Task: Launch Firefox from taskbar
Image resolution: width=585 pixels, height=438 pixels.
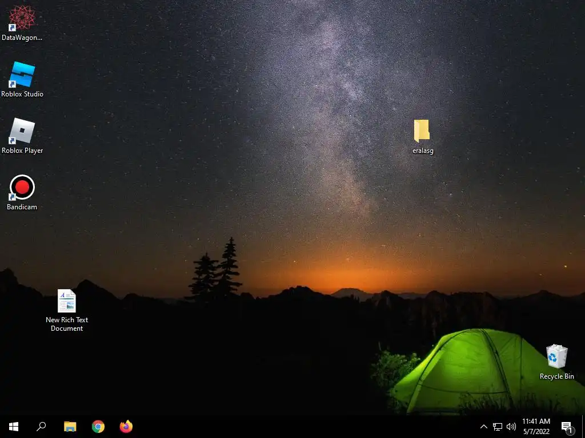Action: 126,427
